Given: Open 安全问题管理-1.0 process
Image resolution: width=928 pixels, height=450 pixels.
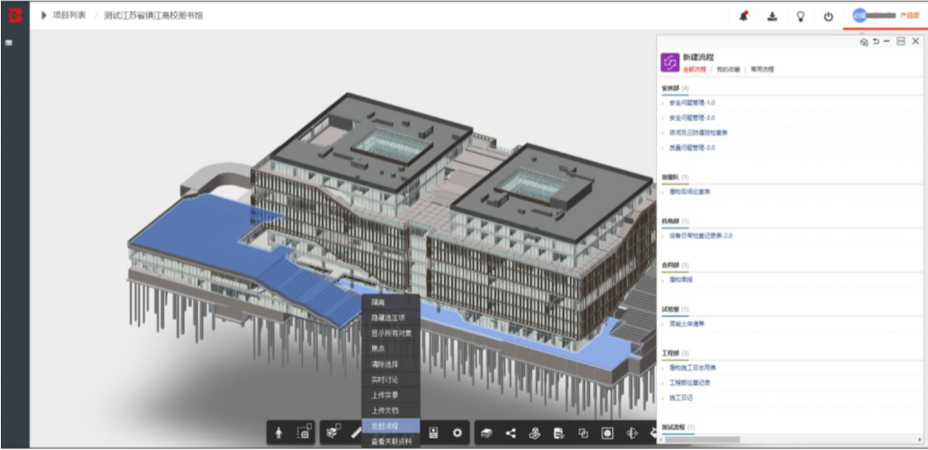Looking at the screenshot, I should [x=692, y=102].
